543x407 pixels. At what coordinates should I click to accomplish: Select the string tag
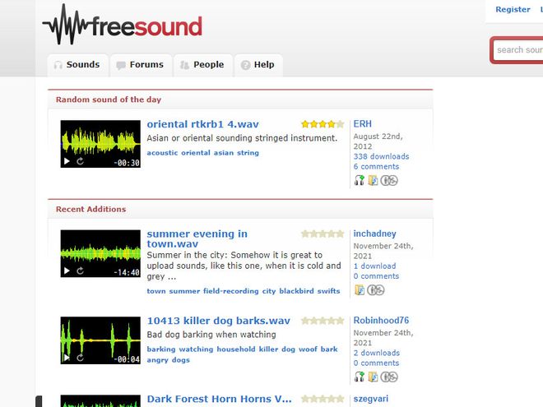point(248,153)
